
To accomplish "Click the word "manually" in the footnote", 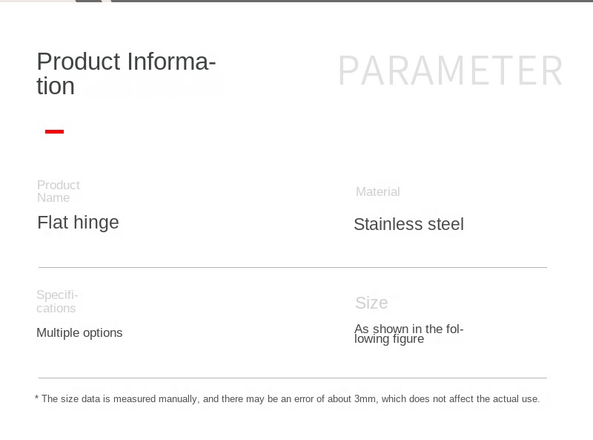I will point(178,399).
